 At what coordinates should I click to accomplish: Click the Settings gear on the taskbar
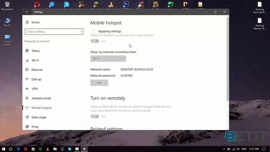click(84, 149)
